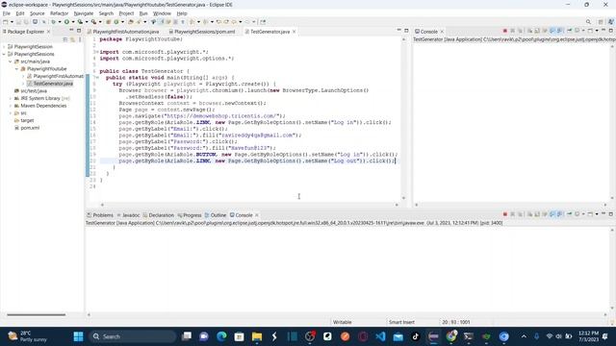Click the Debug bug toolbar icon
Image resolution: width=616 pixels, height=346 pixels.
(x=54, y=22)
